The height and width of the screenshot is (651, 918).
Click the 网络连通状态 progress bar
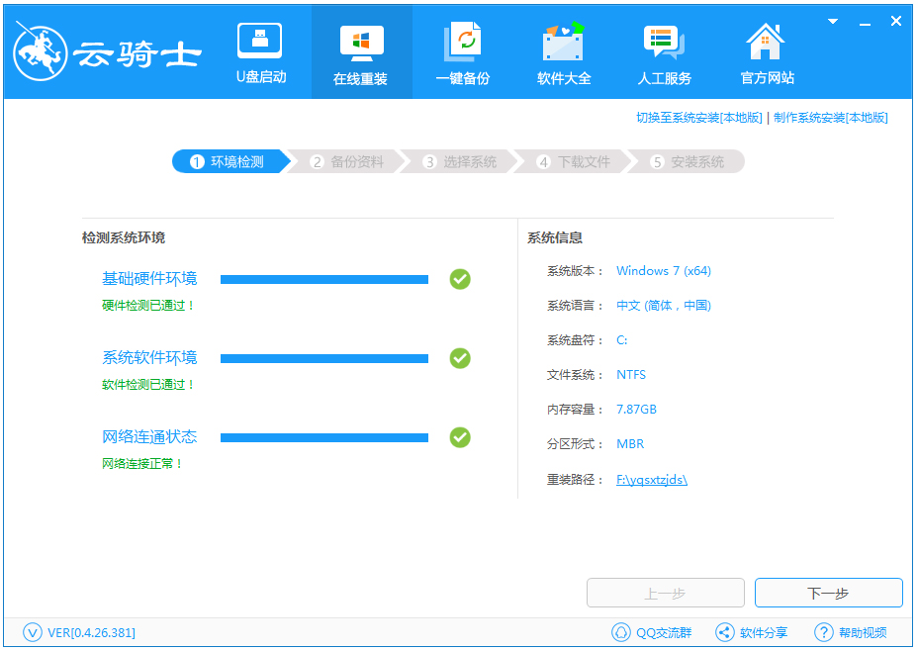[x=324, y=437]
